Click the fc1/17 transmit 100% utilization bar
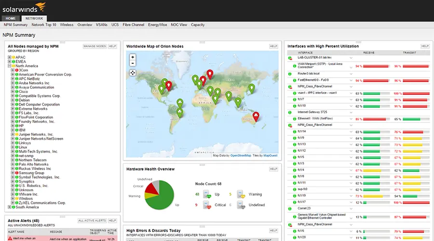The height and width of the screenshot is (241, 434). pyautogui.click(x=416, y=203)
